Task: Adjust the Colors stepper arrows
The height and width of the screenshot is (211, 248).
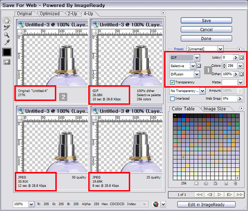Action: tap(224, 66)
